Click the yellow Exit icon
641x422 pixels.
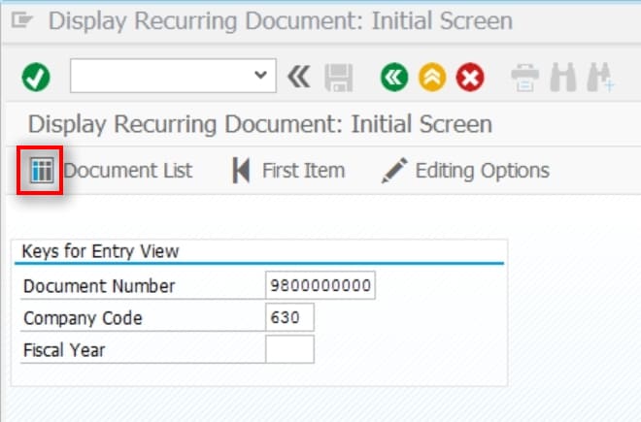click(432, 77)
